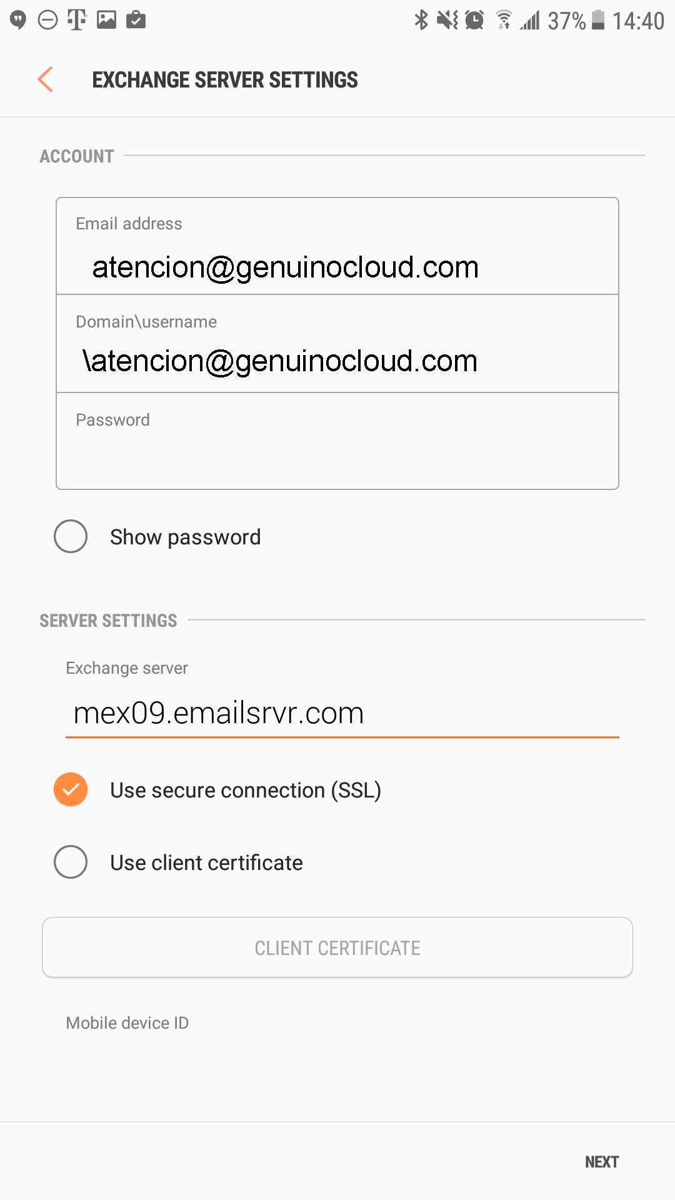The image size is (675, 1200).
Task: Select the Domain\username field
Action: click(x=337, y=344)
